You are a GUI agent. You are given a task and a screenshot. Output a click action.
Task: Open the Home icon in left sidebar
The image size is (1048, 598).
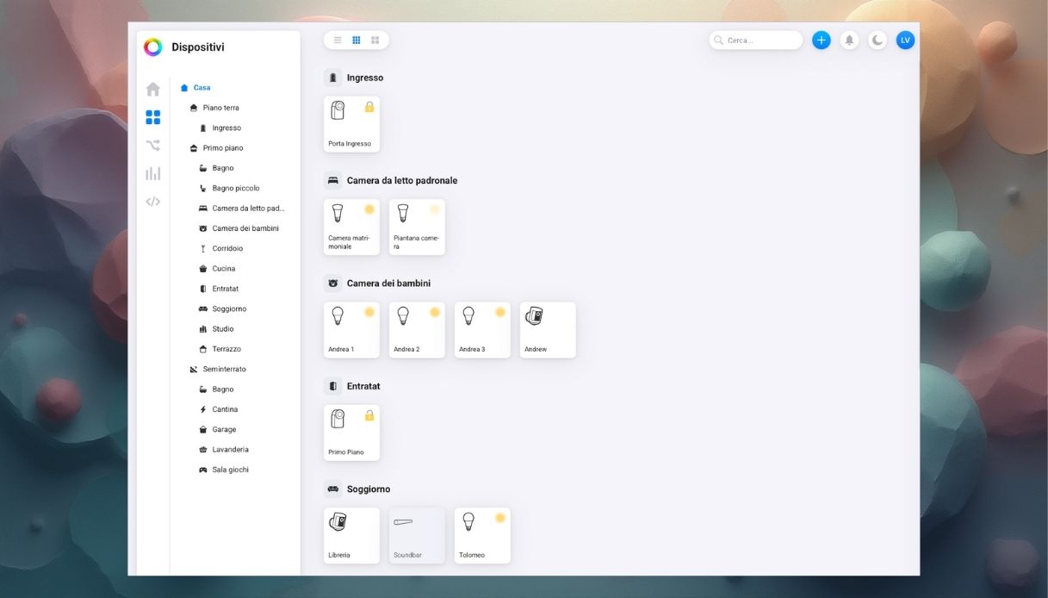pos(152,90)
